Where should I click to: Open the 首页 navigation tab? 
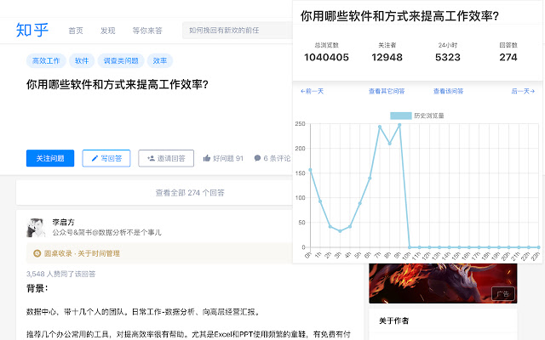pyautogui.click(x=76, y=31)
